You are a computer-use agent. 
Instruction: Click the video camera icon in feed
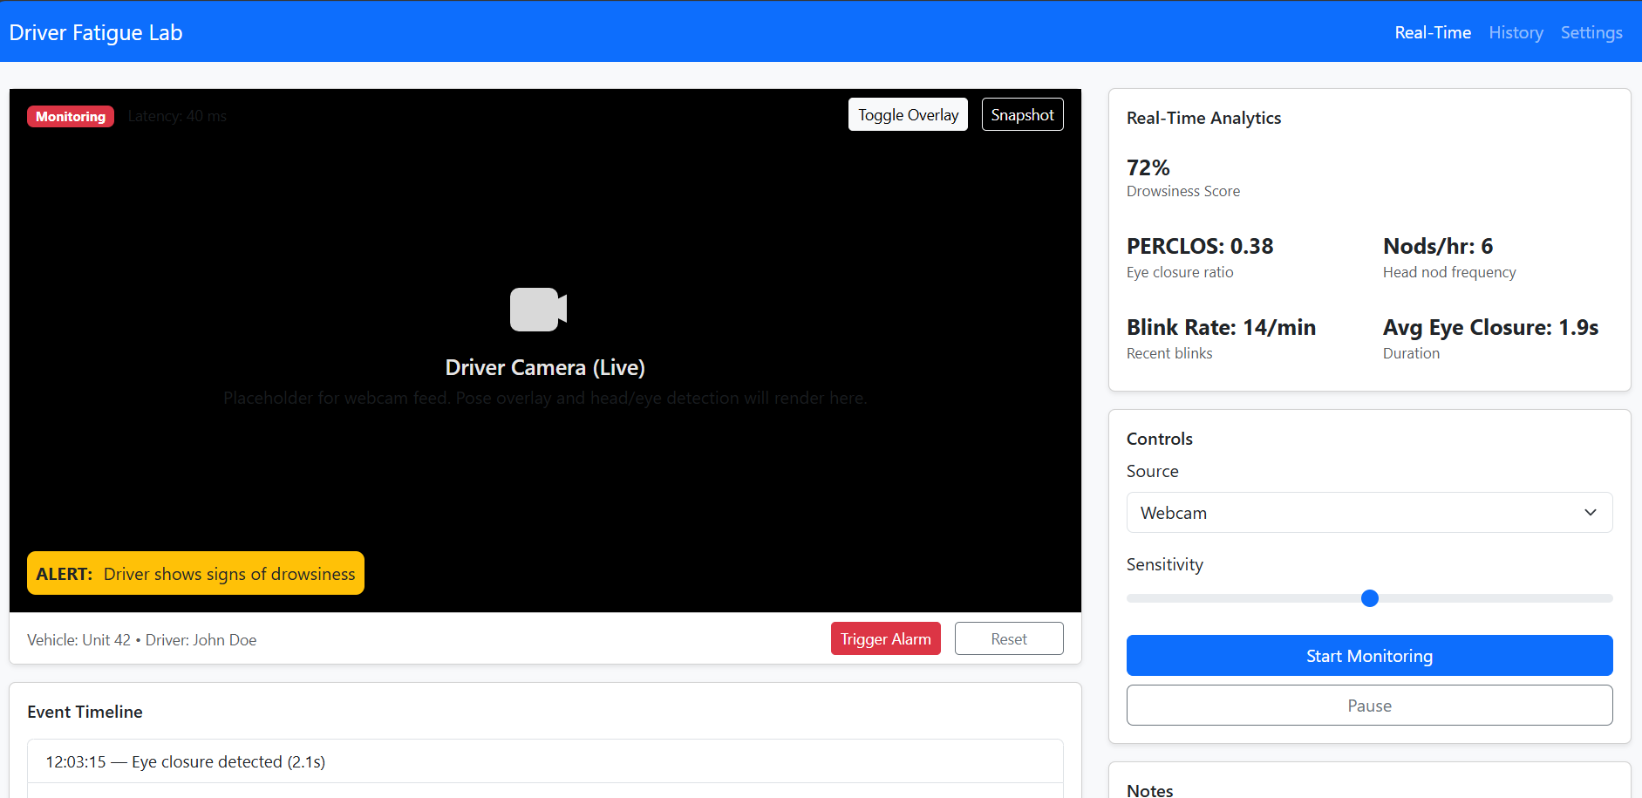coord(538,310)
